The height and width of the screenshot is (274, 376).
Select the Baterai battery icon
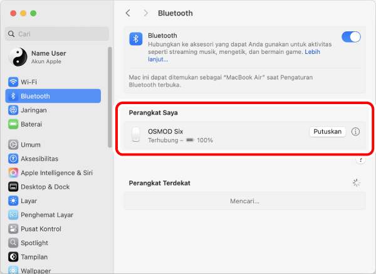(x=13, y=124)
